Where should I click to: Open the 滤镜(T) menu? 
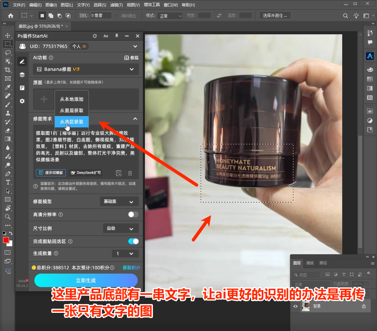pos(116,5)
